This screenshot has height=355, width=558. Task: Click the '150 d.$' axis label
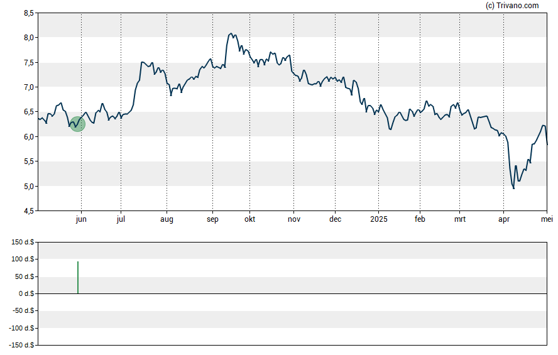coord(23,243)
